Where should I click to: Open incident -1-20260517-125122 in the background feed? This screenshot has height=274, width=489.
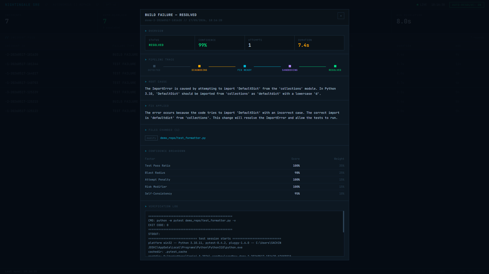(x=22, y=111)
